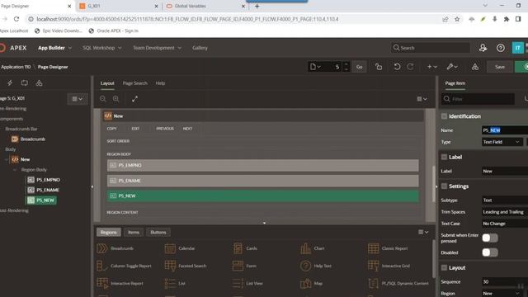Zoom out the layout view

[102, 99]
